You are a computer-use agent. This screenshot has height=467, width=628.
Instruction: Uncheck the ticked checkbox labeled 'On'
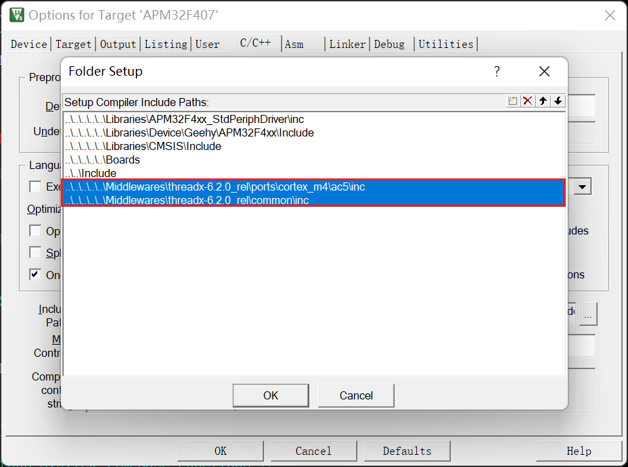(x=35, y=274)
